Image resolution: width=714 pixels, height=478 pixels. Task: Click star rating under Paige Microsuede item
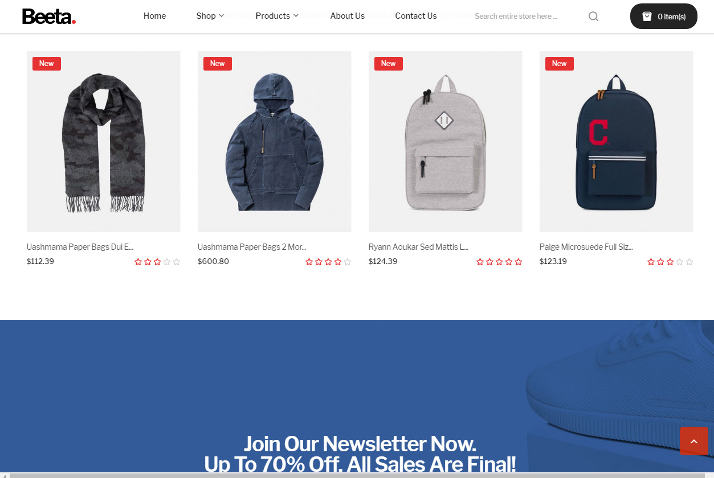pyautogui.click(x=670, y=262)
